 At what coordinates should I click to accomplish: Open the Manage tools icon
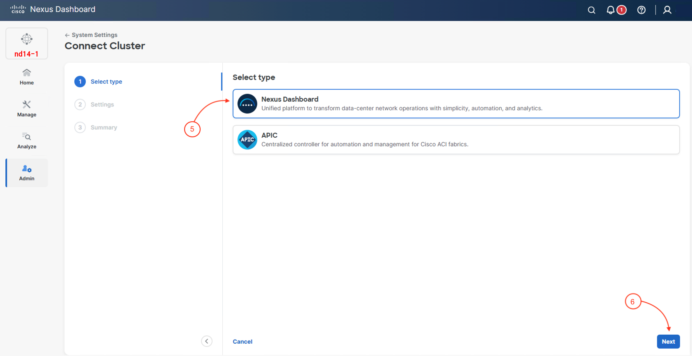[27, 109]
